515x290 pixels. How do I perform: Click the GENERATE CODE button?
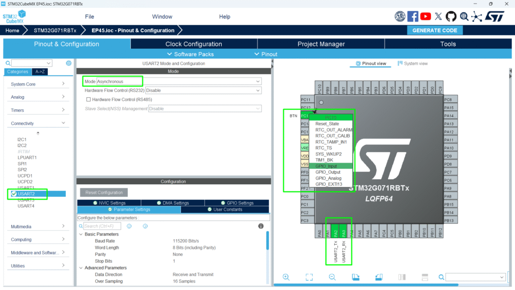[435, 30]
